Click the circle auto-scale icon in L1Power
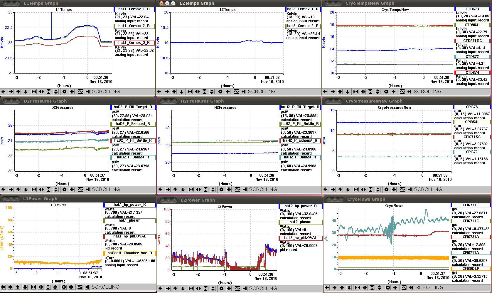The height and width of the screenshot is (293, 492). pos(64,287)
